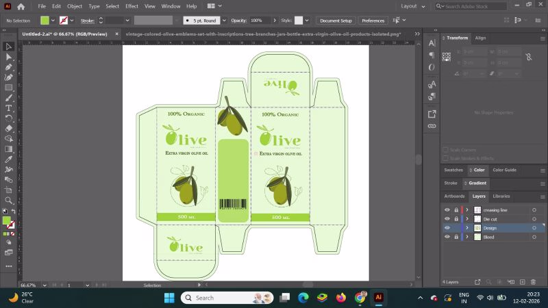
Task: Delete selected layer with trash icon
Action: pos(534,282)
